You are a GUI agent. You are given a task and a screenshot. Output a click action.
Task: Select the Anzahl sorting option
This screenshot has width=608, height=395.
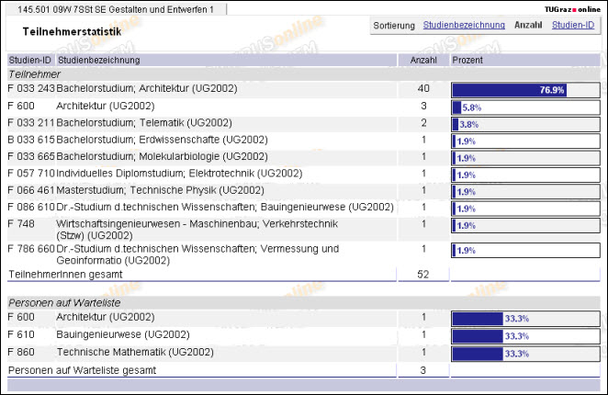[528, 25]
